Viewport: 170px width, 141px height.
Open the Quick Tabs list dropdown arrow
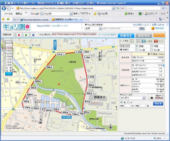pos(18,20)
